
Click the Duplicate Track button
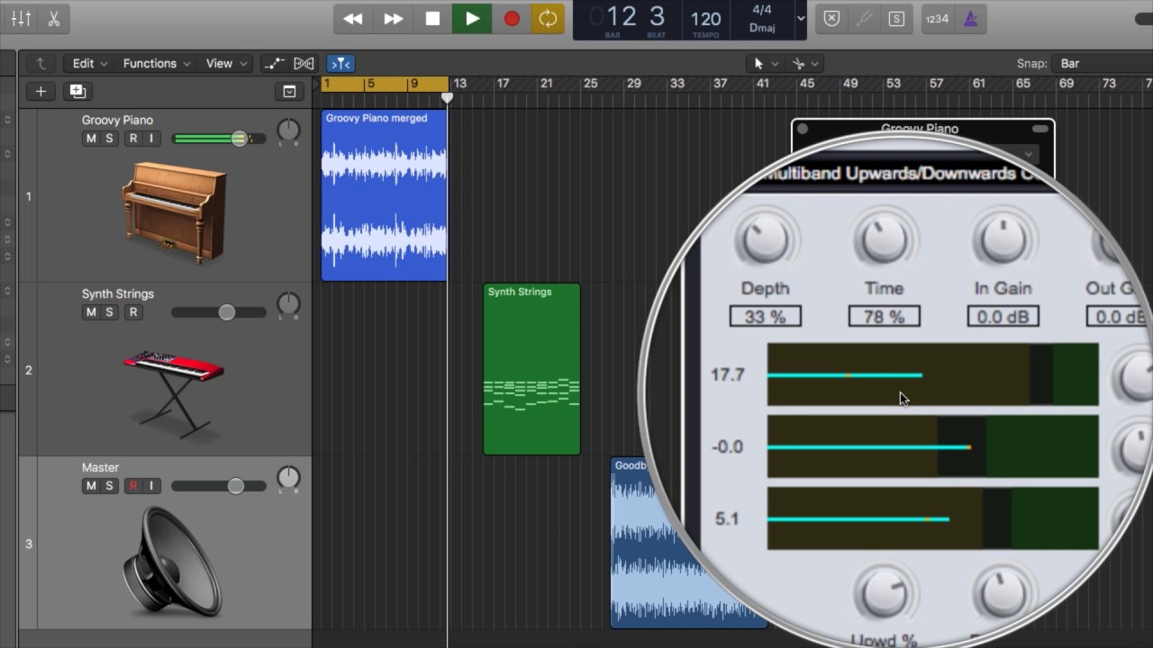coord(77,91)
